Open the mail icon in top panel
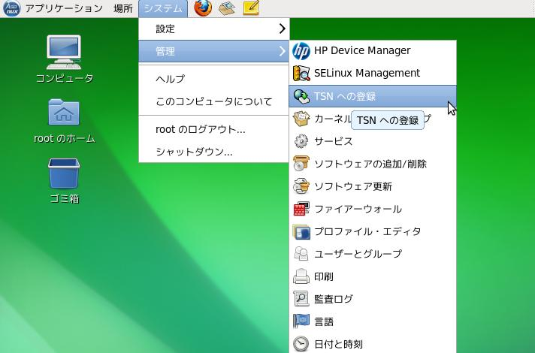 coord(226,9)
